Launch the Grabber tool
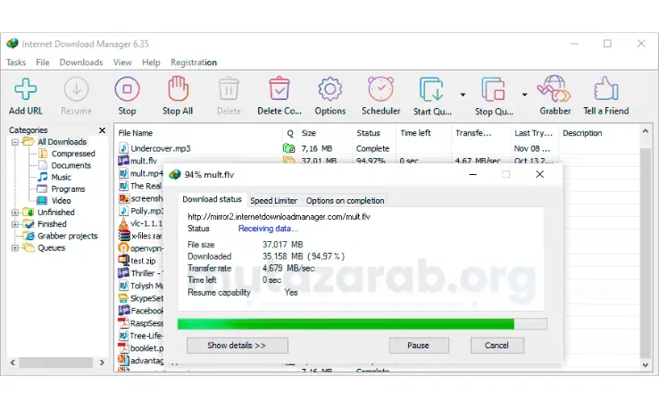The image size is (659, 409). click(555, 88)
